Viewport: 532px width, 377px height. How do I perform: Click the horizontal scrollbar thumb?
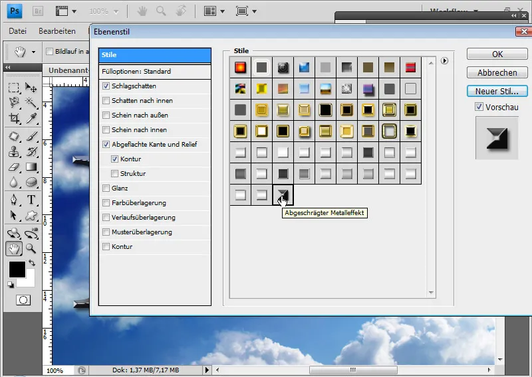pos(353,370)
